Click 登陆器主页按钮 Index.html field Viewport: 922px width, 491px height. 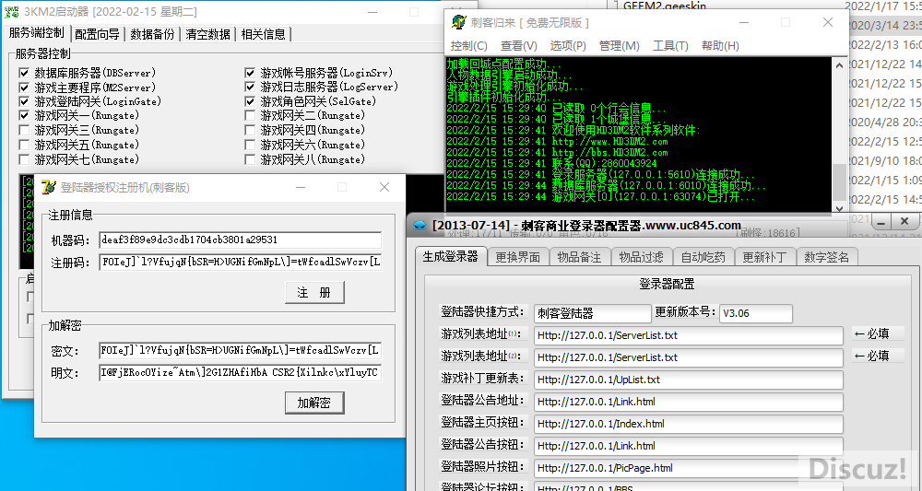pyautogui.click(x=689, y=424)
